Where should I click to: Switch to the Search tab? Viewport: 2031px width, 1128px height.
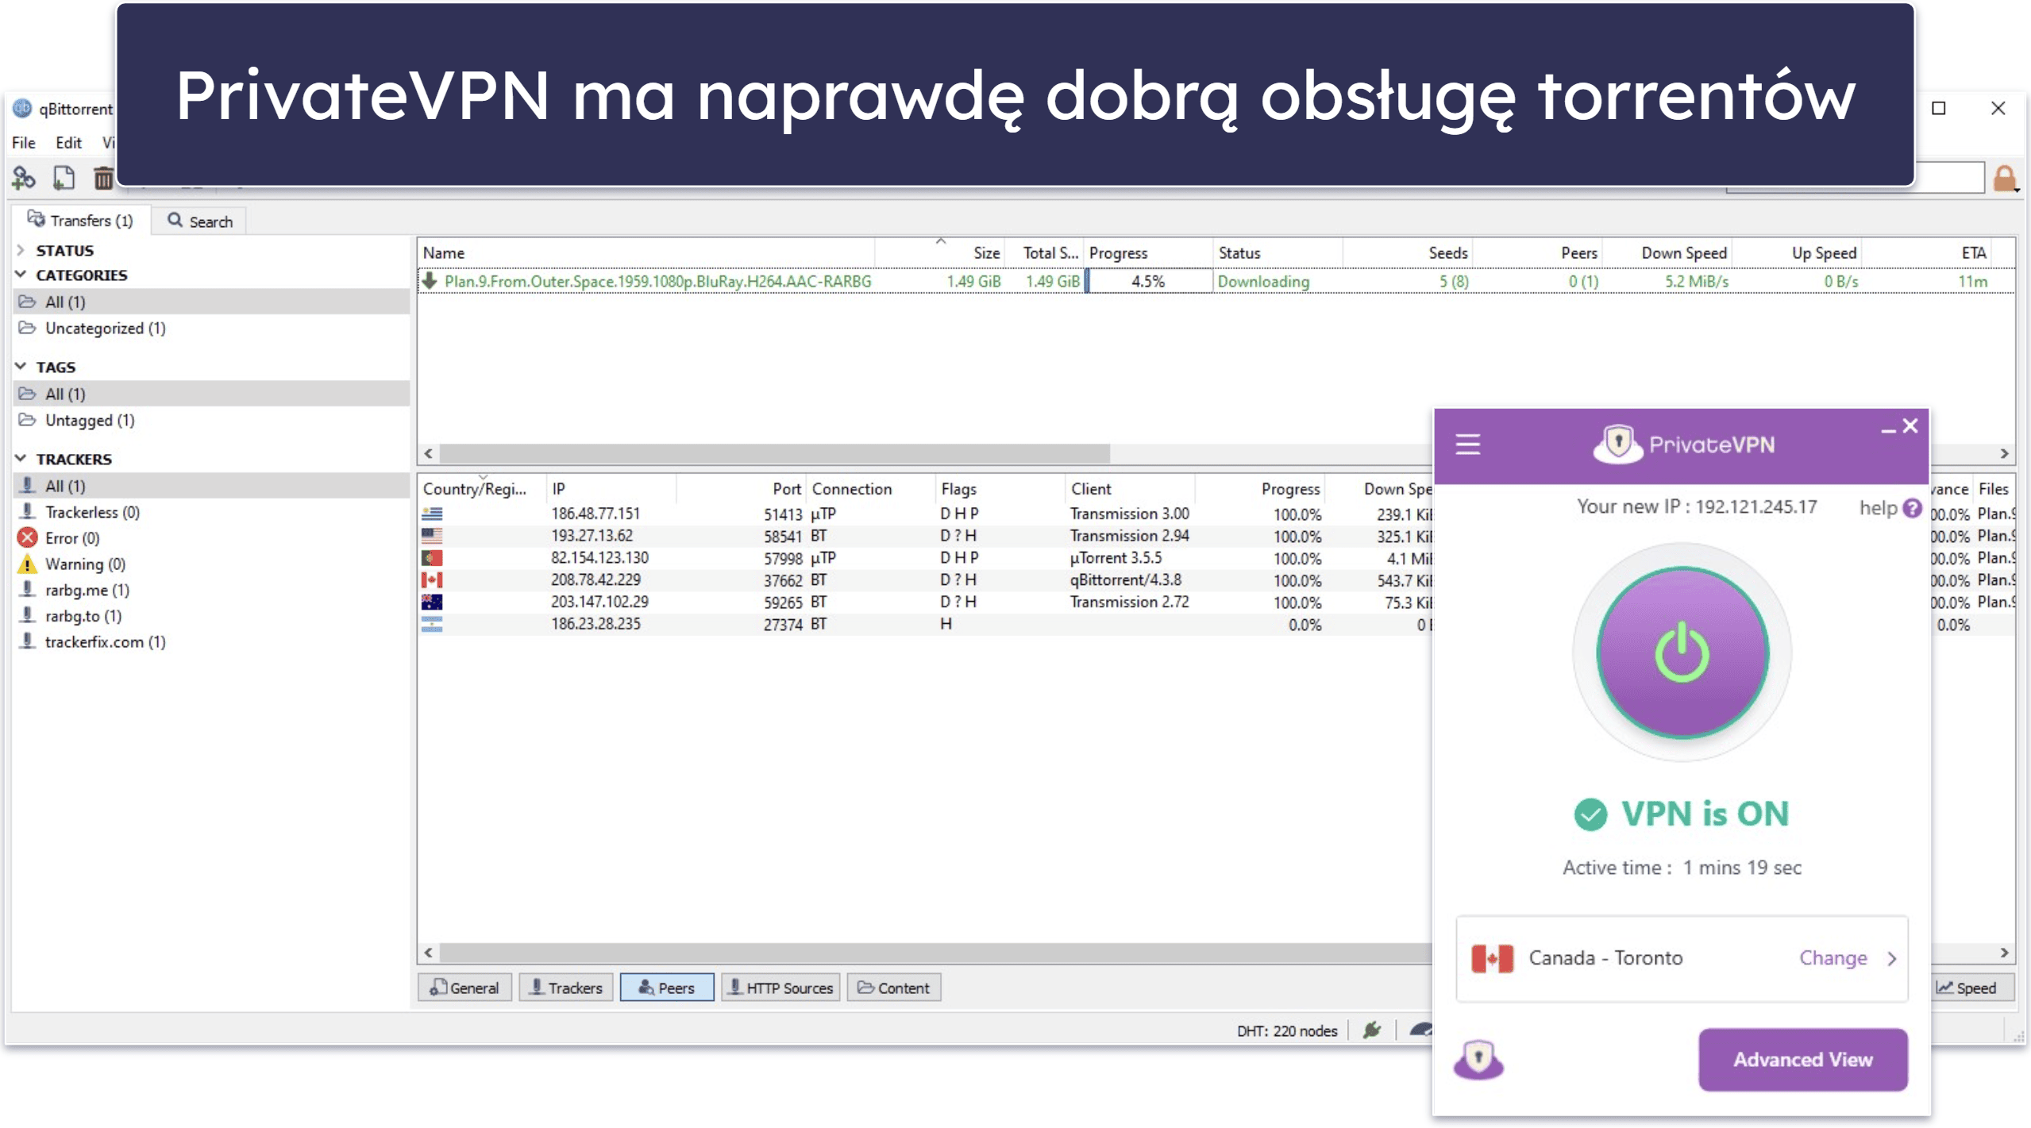click(200, 221)
